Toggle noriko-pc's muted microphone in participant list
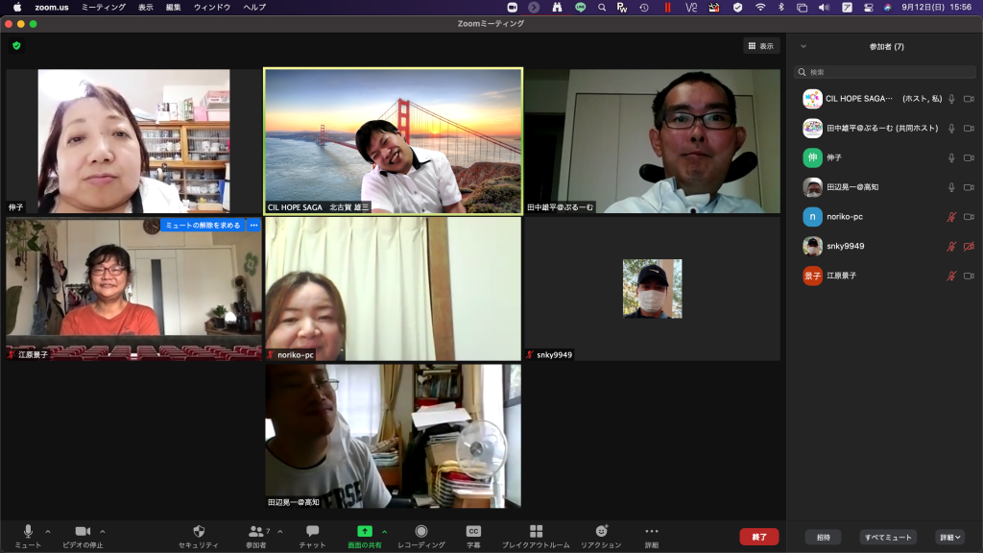The image size is (983, 553). pos(951,217)
